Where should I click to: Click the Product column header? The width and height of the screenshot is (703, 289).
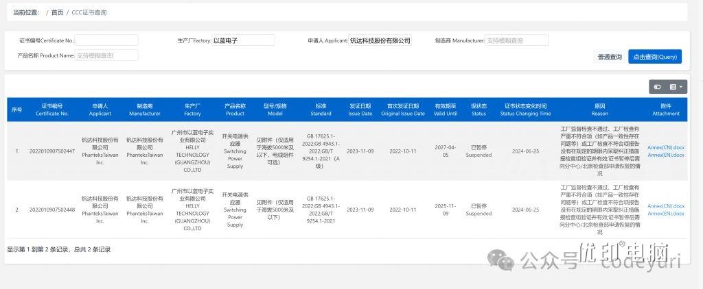[235, 110]
